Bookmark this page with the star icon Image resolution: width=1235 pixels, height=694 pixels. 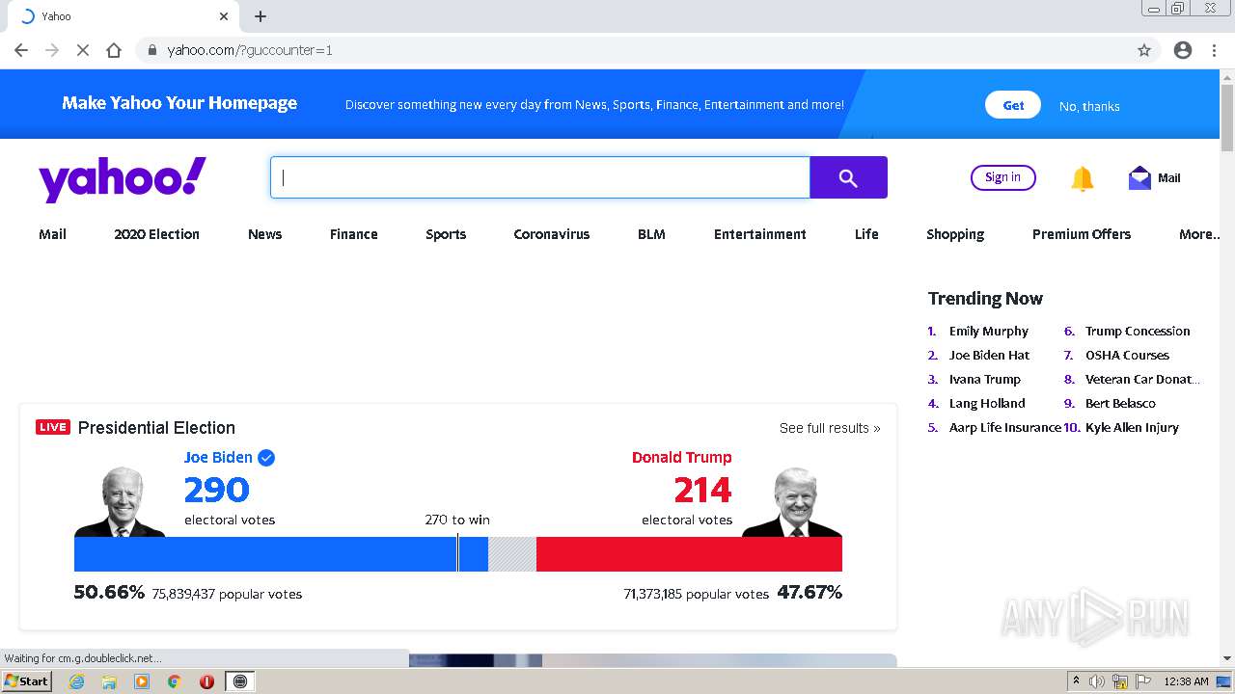(x=1144, y=50)
